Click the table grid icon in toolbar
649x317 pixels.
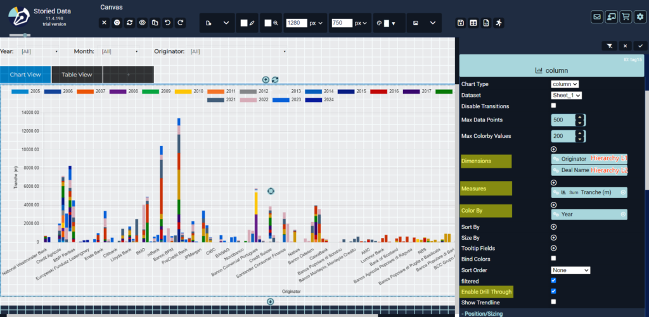click(x=473, y=23)
